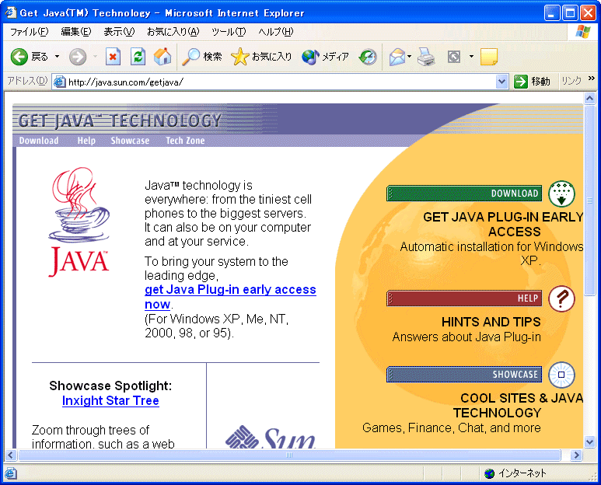The image size is (601, 485).
Task: Click the Help tab in page header
Action: (x=86, y=141)
